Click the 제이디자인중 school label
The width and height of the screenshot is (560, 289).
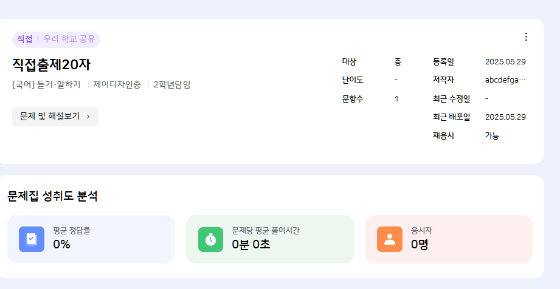point(118,84)
